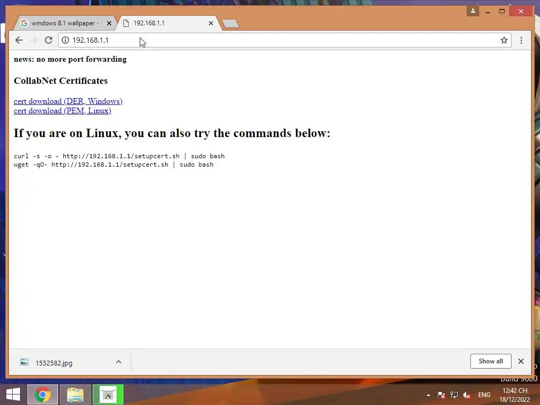Image resolution: width=540 pixels, height=405 pixels.
Task: Minimize the Chrome window
Action: coord(488,12)
